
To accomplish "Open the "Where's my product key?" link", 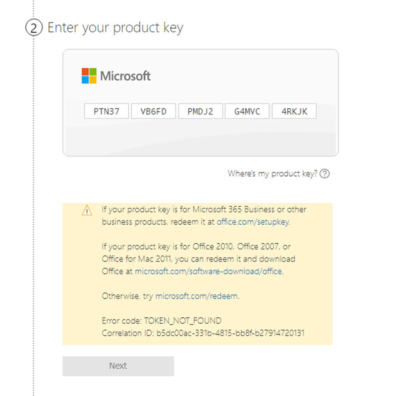I will tap(272, 173).
